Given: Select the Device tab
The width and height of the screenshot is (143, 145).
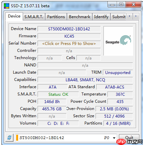Looking at the screenshot, I should click(14, 16).
